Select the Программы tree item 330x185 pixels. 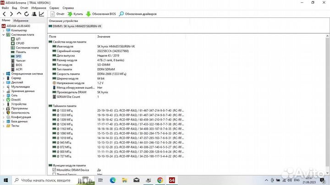coord(17,109)
